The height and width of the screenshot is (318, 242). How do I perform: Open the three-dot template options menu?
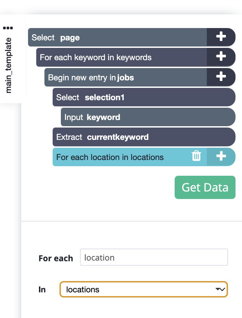(x=8, y=28)
